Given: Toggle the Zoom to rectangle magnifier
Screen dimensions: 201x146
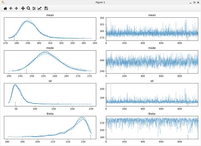Looking at the screenshot, I should 28,9.
